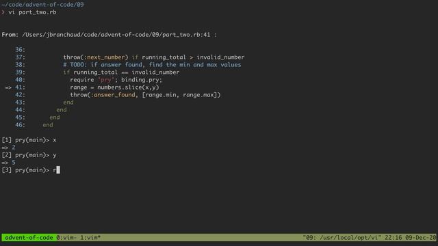Click 'invalid_number' on line 37
Image resolution: width=438 pixels, height=246 pixels.
(x=220, y=57)
